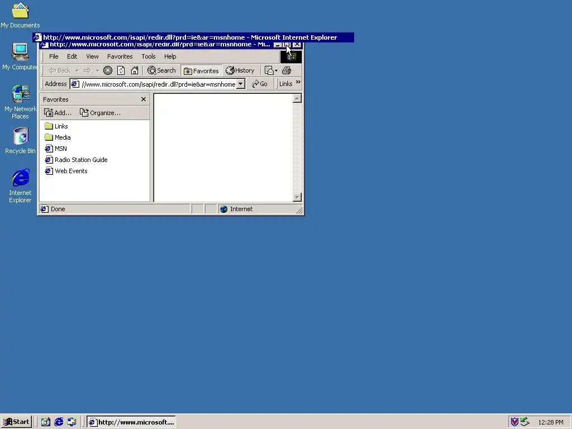
Task: Click the microsoft.com taskbar button
Action: (x=131, y=422)
